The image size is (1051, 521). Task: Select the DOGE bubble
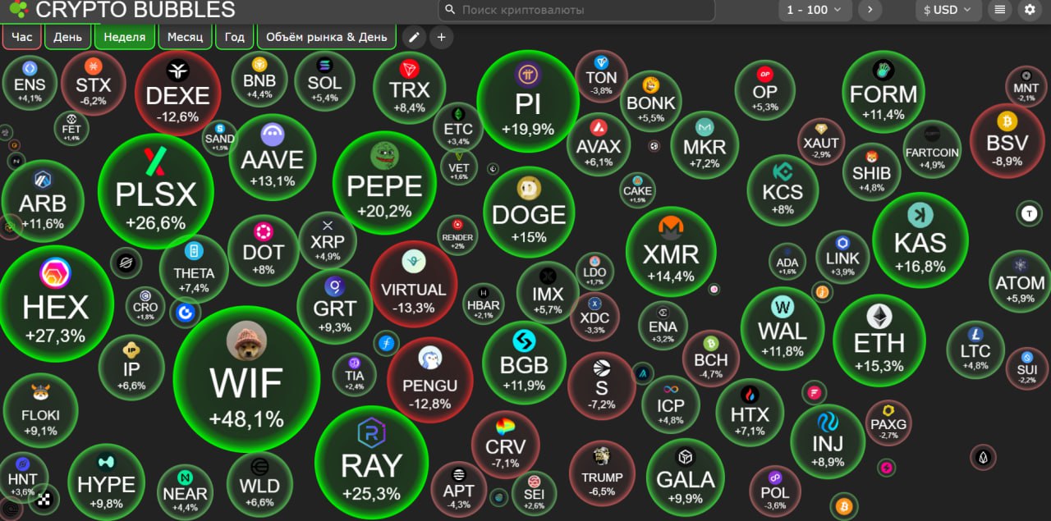click(529, 212)
